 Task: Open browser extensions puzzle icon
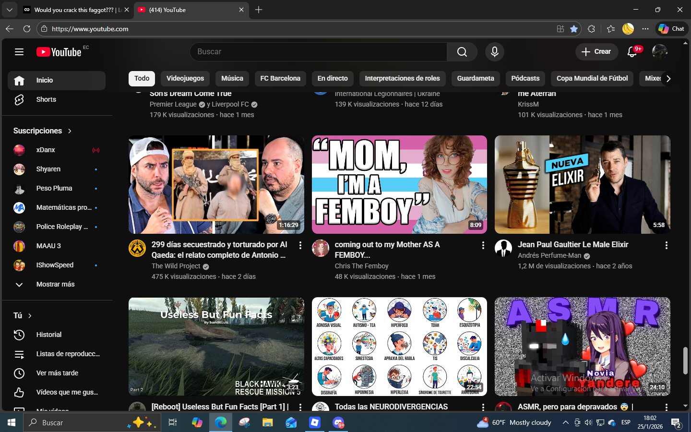(592, 29)
